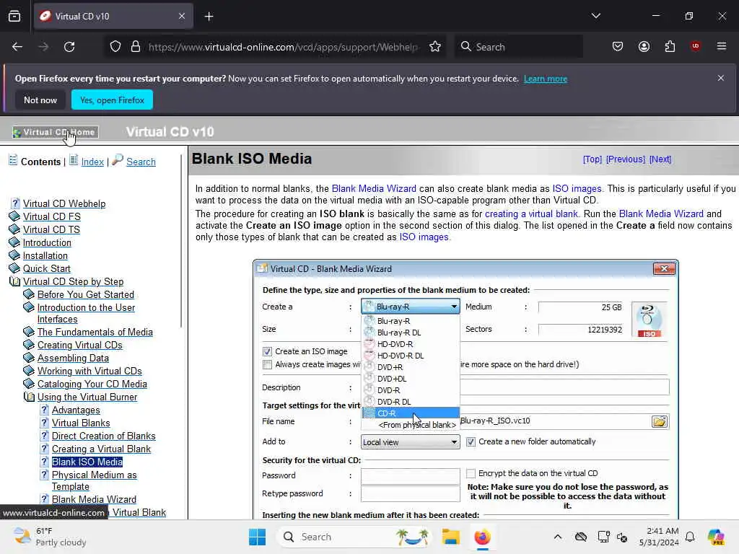Open Physical Medium as Template page
739x554 pixels.
pyautogui.click(x=95, y=480)
